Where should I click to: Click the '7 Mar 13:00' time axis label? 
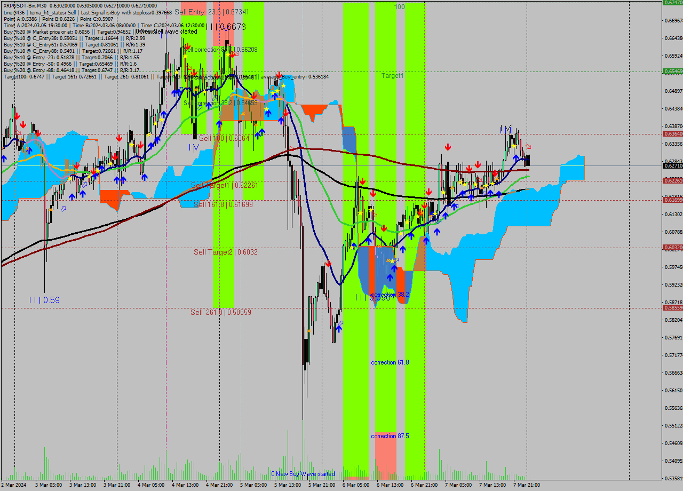493,485
